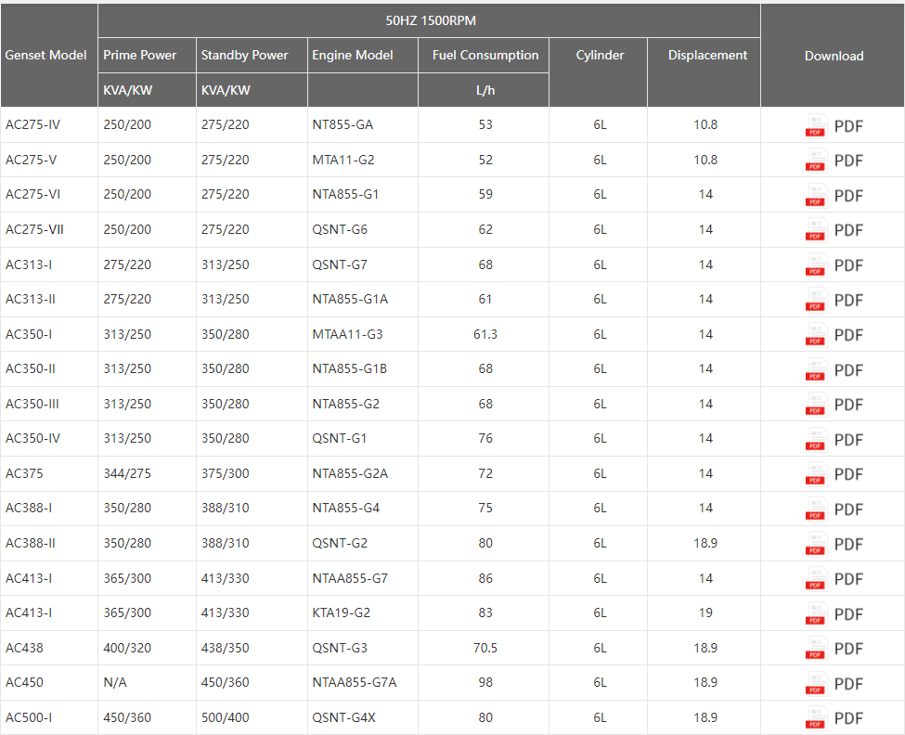This screenshot has width=905, height=735.
Task: Click the QSNT-G1 engine model cell
Action: point(362,438)
